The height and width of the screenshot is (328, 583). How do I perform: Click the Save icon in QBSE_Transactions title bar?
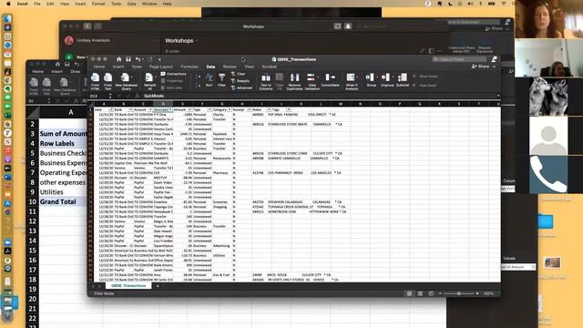pyautogui.click(x=128, y=59)
